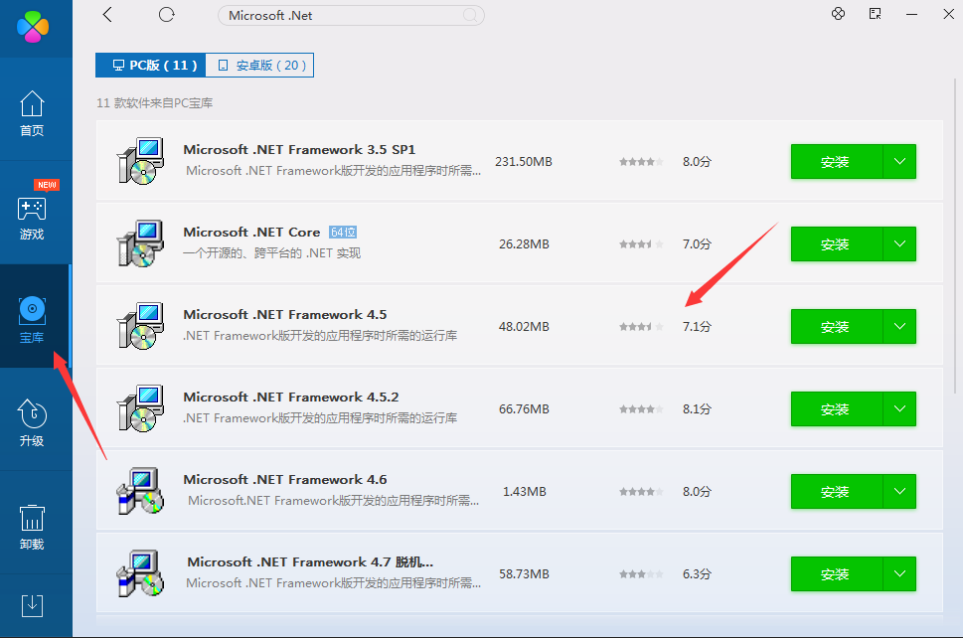Click the .NET Framework 3.5 SP1 installer icon
The width and height of the screenshot is (963, 638).
coord(141,161)
